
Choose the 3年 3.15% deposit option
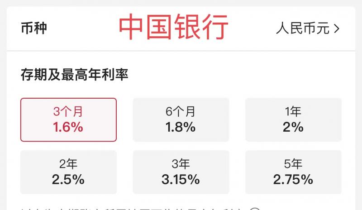coord(181,172)
